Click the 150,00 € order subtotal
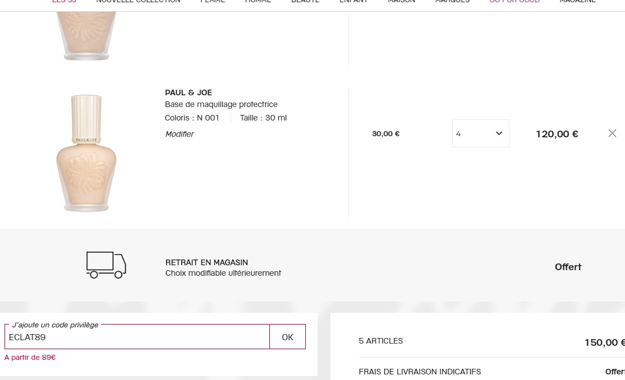The width and height of the screenshot is (625, 380). tap(605, 342)
